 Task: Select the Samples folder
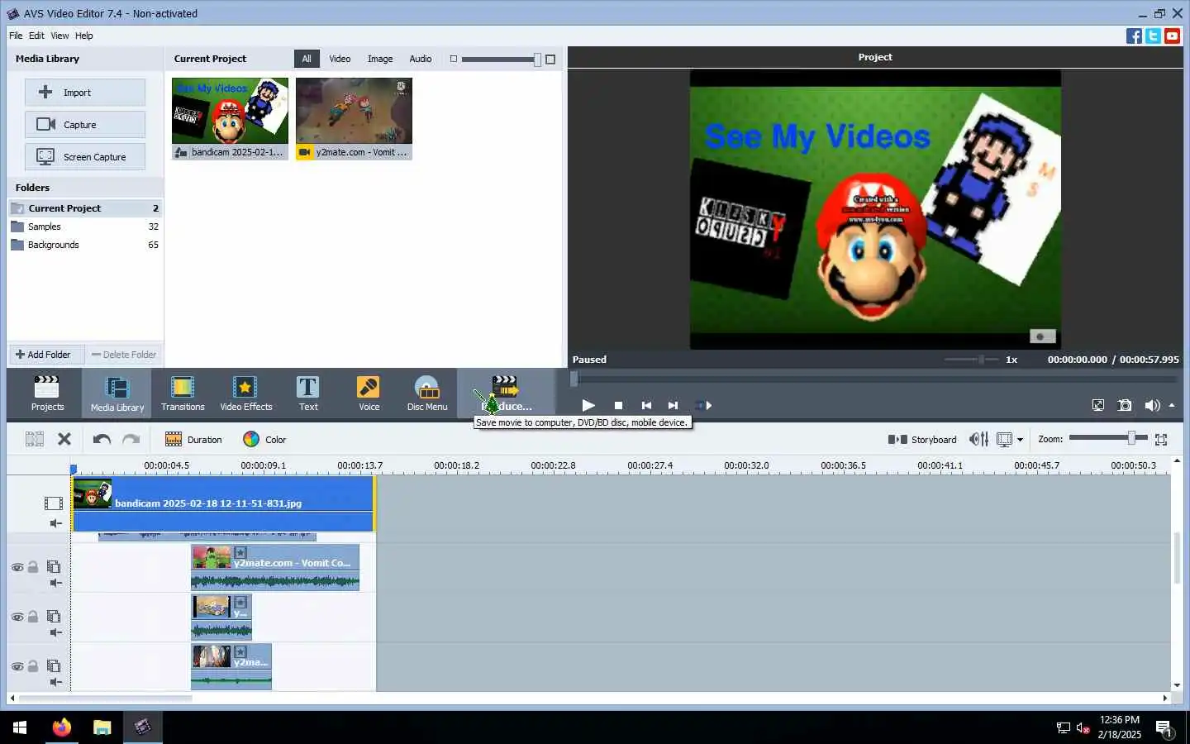point(84,227)
